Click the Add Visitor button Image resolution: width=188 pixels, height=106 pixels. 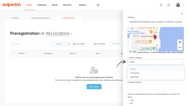(x=94, y=87)
